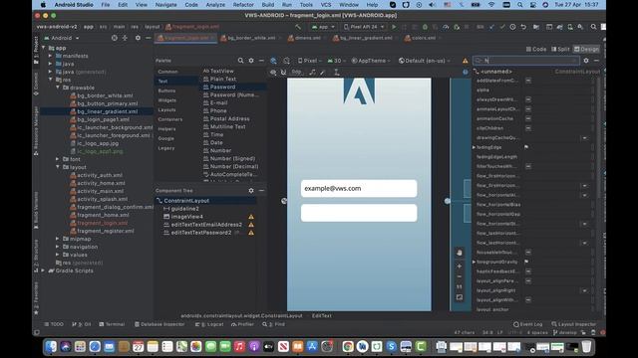Open the Android project view dropdown
The image size is (638, 358).
tap(62, 38)
